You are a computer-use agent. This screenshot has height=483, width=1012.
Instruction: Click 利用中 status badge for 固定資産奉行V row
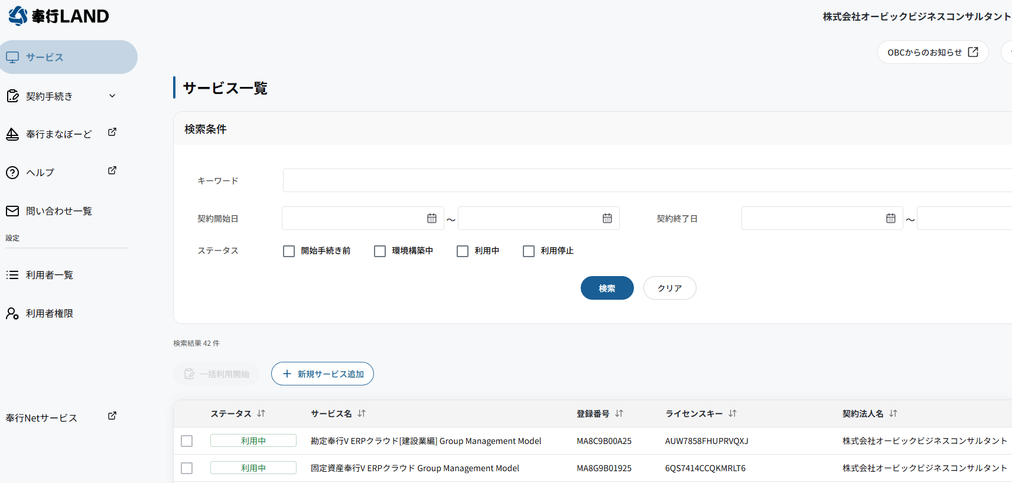(x=253, y=468)
